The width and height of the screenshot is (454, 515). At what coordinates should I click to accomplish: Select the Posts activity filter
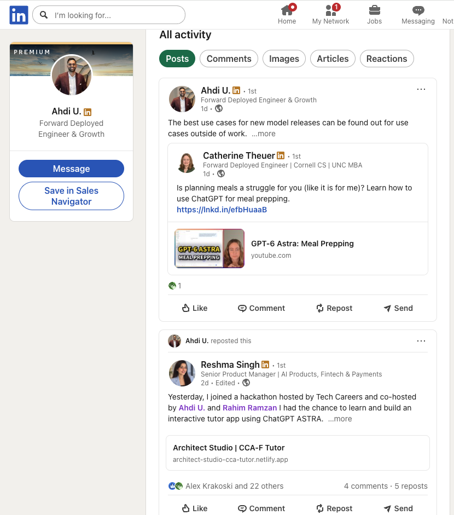[177, 59]
